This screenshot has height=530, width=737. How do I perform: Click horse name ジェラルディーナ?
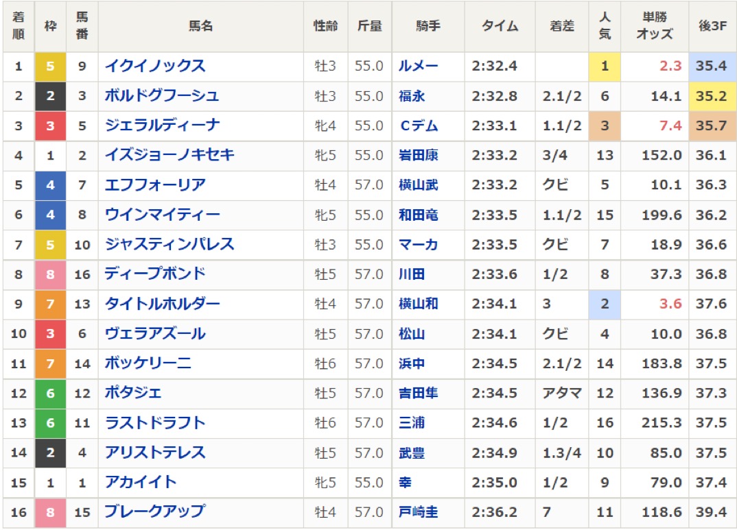pos(162,125)
